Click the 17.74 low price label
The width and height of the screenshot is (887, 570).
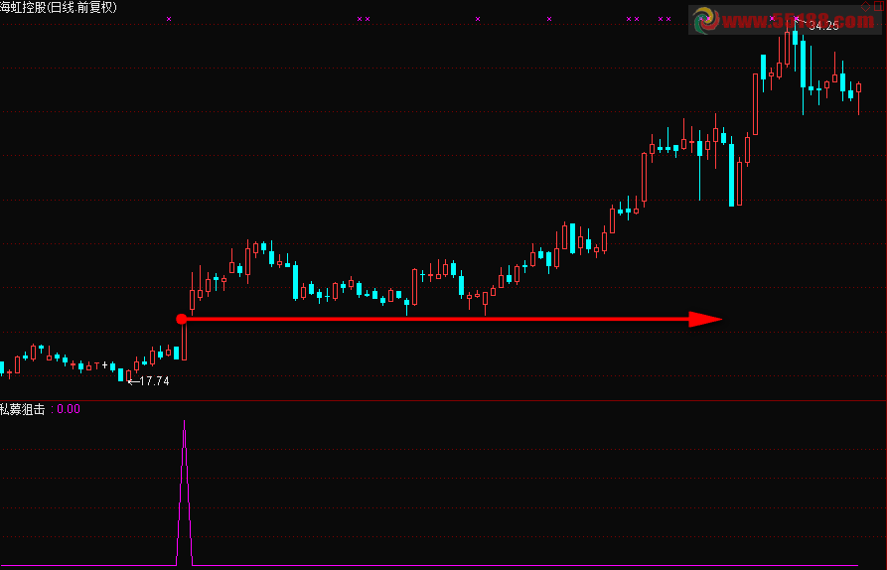(x=154, y=381)
